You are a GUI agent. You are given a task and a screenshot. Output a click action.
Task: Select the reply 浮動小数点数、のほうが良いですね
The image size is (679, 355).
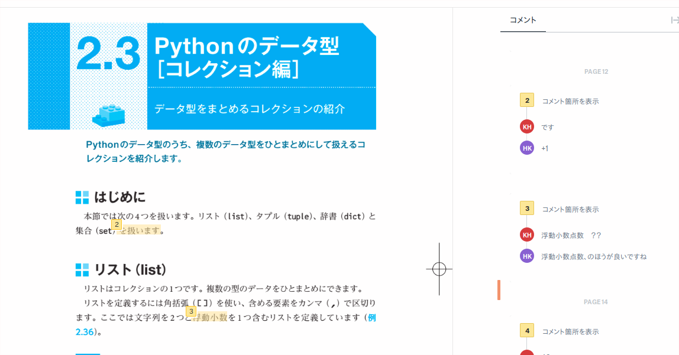(x=594, y=256)
